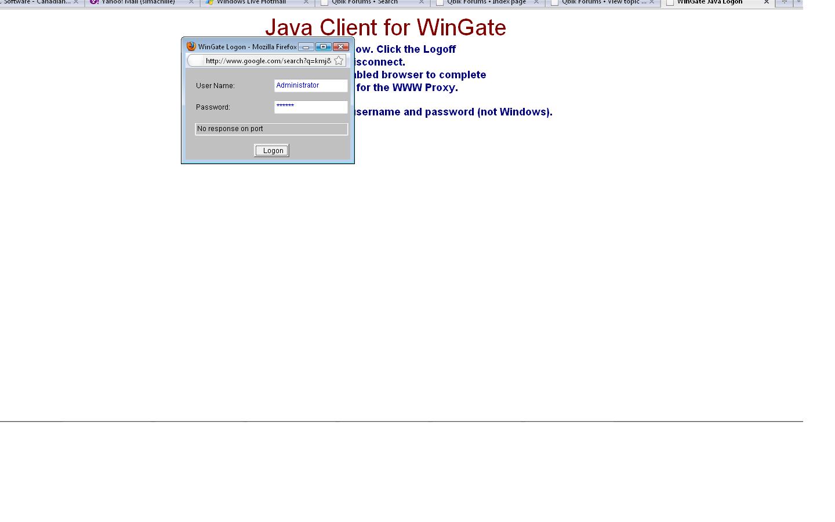Close the Qbik Forums Index page tab
835x522 pixels.
[x=536, y=2]
